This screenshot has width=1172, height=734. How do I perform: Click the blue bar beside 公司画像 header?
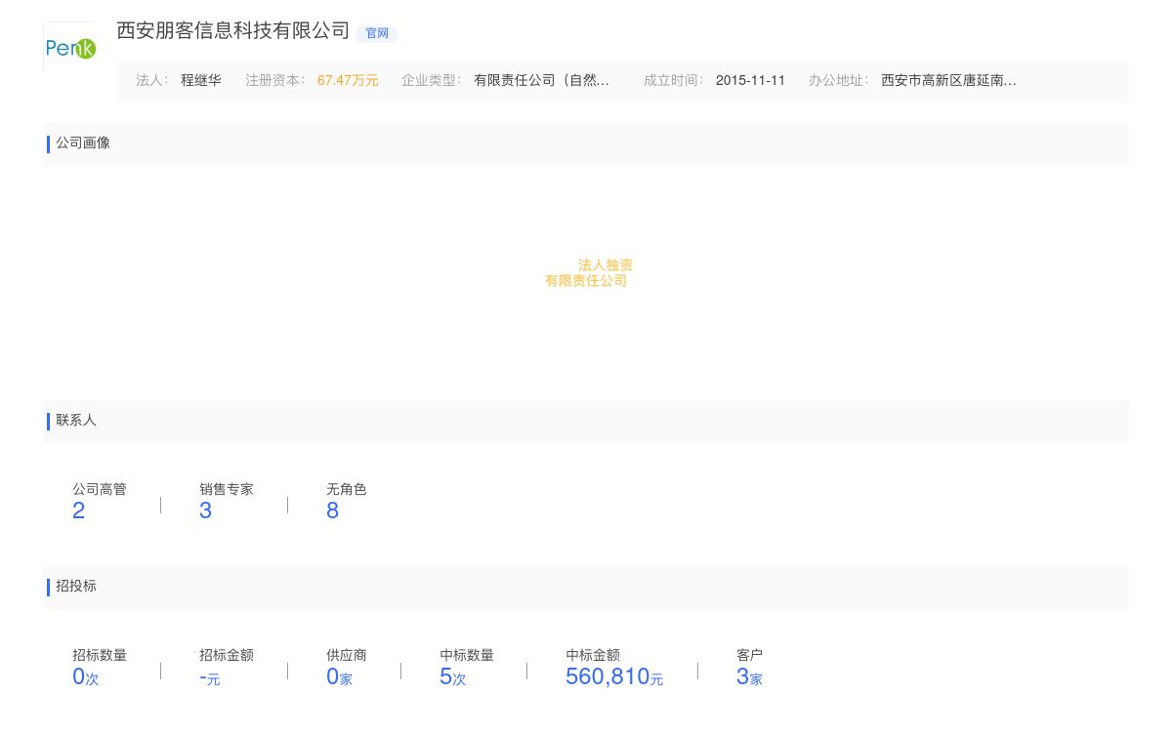(x=49, y=143)
